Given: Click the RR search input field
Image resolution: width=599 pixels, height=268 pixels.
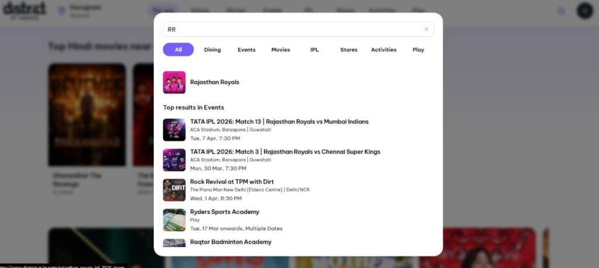Looking at the screenshot, I should coord(298,29).
